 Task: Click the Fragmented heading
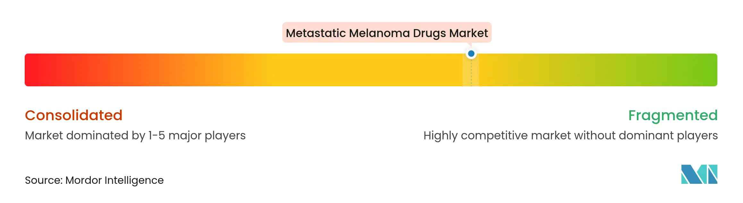pyautogui.click(x=672, y=115)
